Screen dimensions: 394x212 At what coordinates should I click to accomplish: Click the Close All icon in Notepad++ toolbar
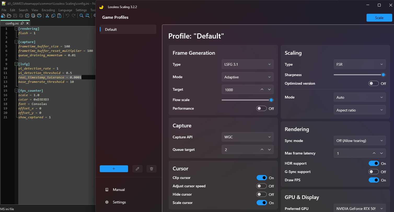point(33,16)
